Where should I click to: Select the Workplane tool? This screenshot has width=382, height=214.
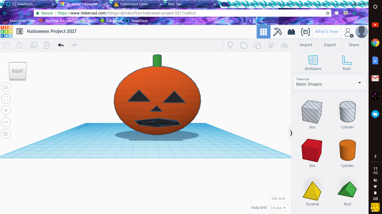313,63
